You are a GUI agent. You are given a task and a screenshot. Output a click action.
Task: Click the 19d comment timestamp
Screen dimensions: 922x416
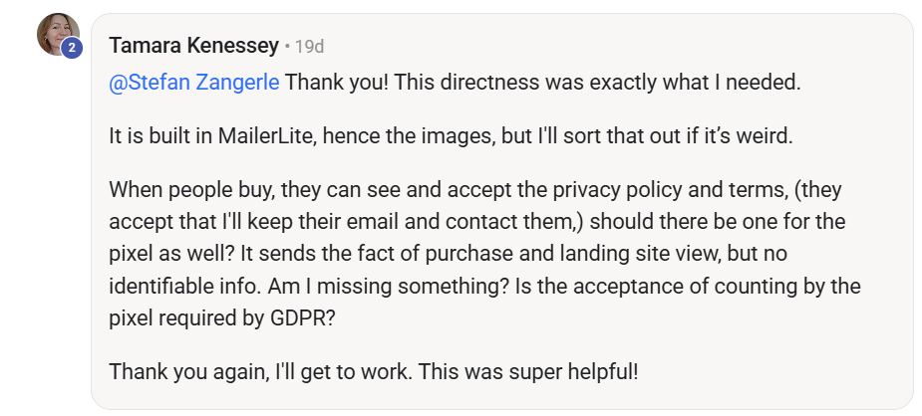click(x=309, y=46)
